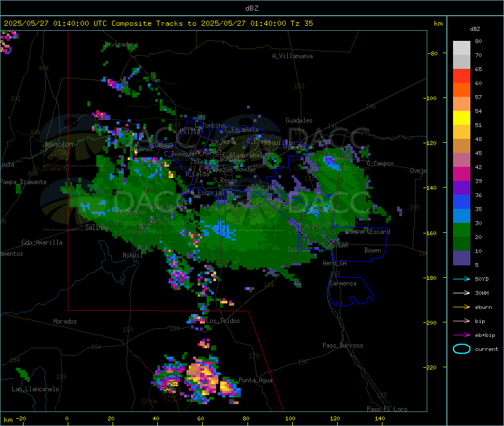Click the eburn yellow arrow legend icon
Screen dimensions: 504x426
(461, 307)
